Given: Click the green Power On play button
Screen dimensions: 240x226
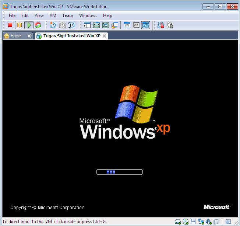Looking at the screenshot, I should (x=29, y=25).
